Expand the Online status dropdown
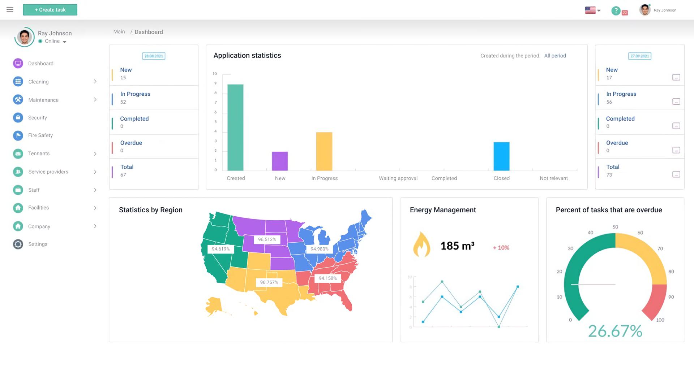The width and height of the screenshot is (694, 390). [x=64, y=42]
